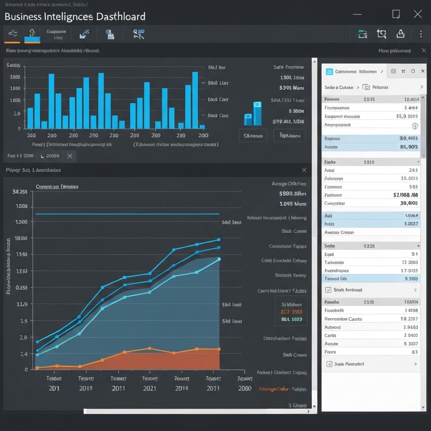The height and width of the screenshot is (431, 431).
Task: Click the layers icon left of the zoom tool
Action: (363, 34)
